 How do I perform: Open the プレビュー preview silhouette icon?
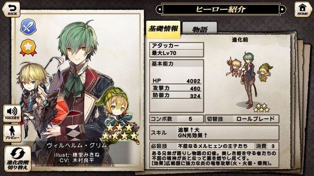(12, 133)
